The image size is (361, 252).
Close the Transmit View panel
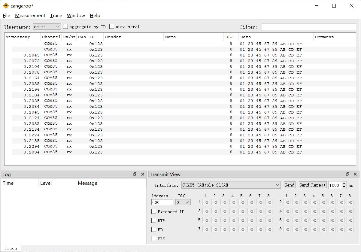[355, 174]
